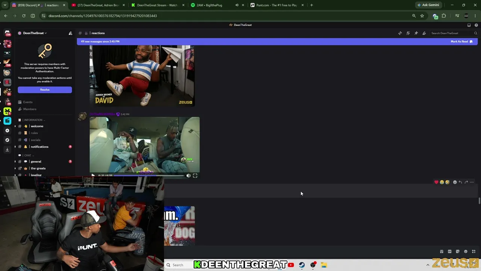The width and height of the screenshot is (481, 271).
Task: Click the Add a Server plus icon
Action: click(7, 131)
